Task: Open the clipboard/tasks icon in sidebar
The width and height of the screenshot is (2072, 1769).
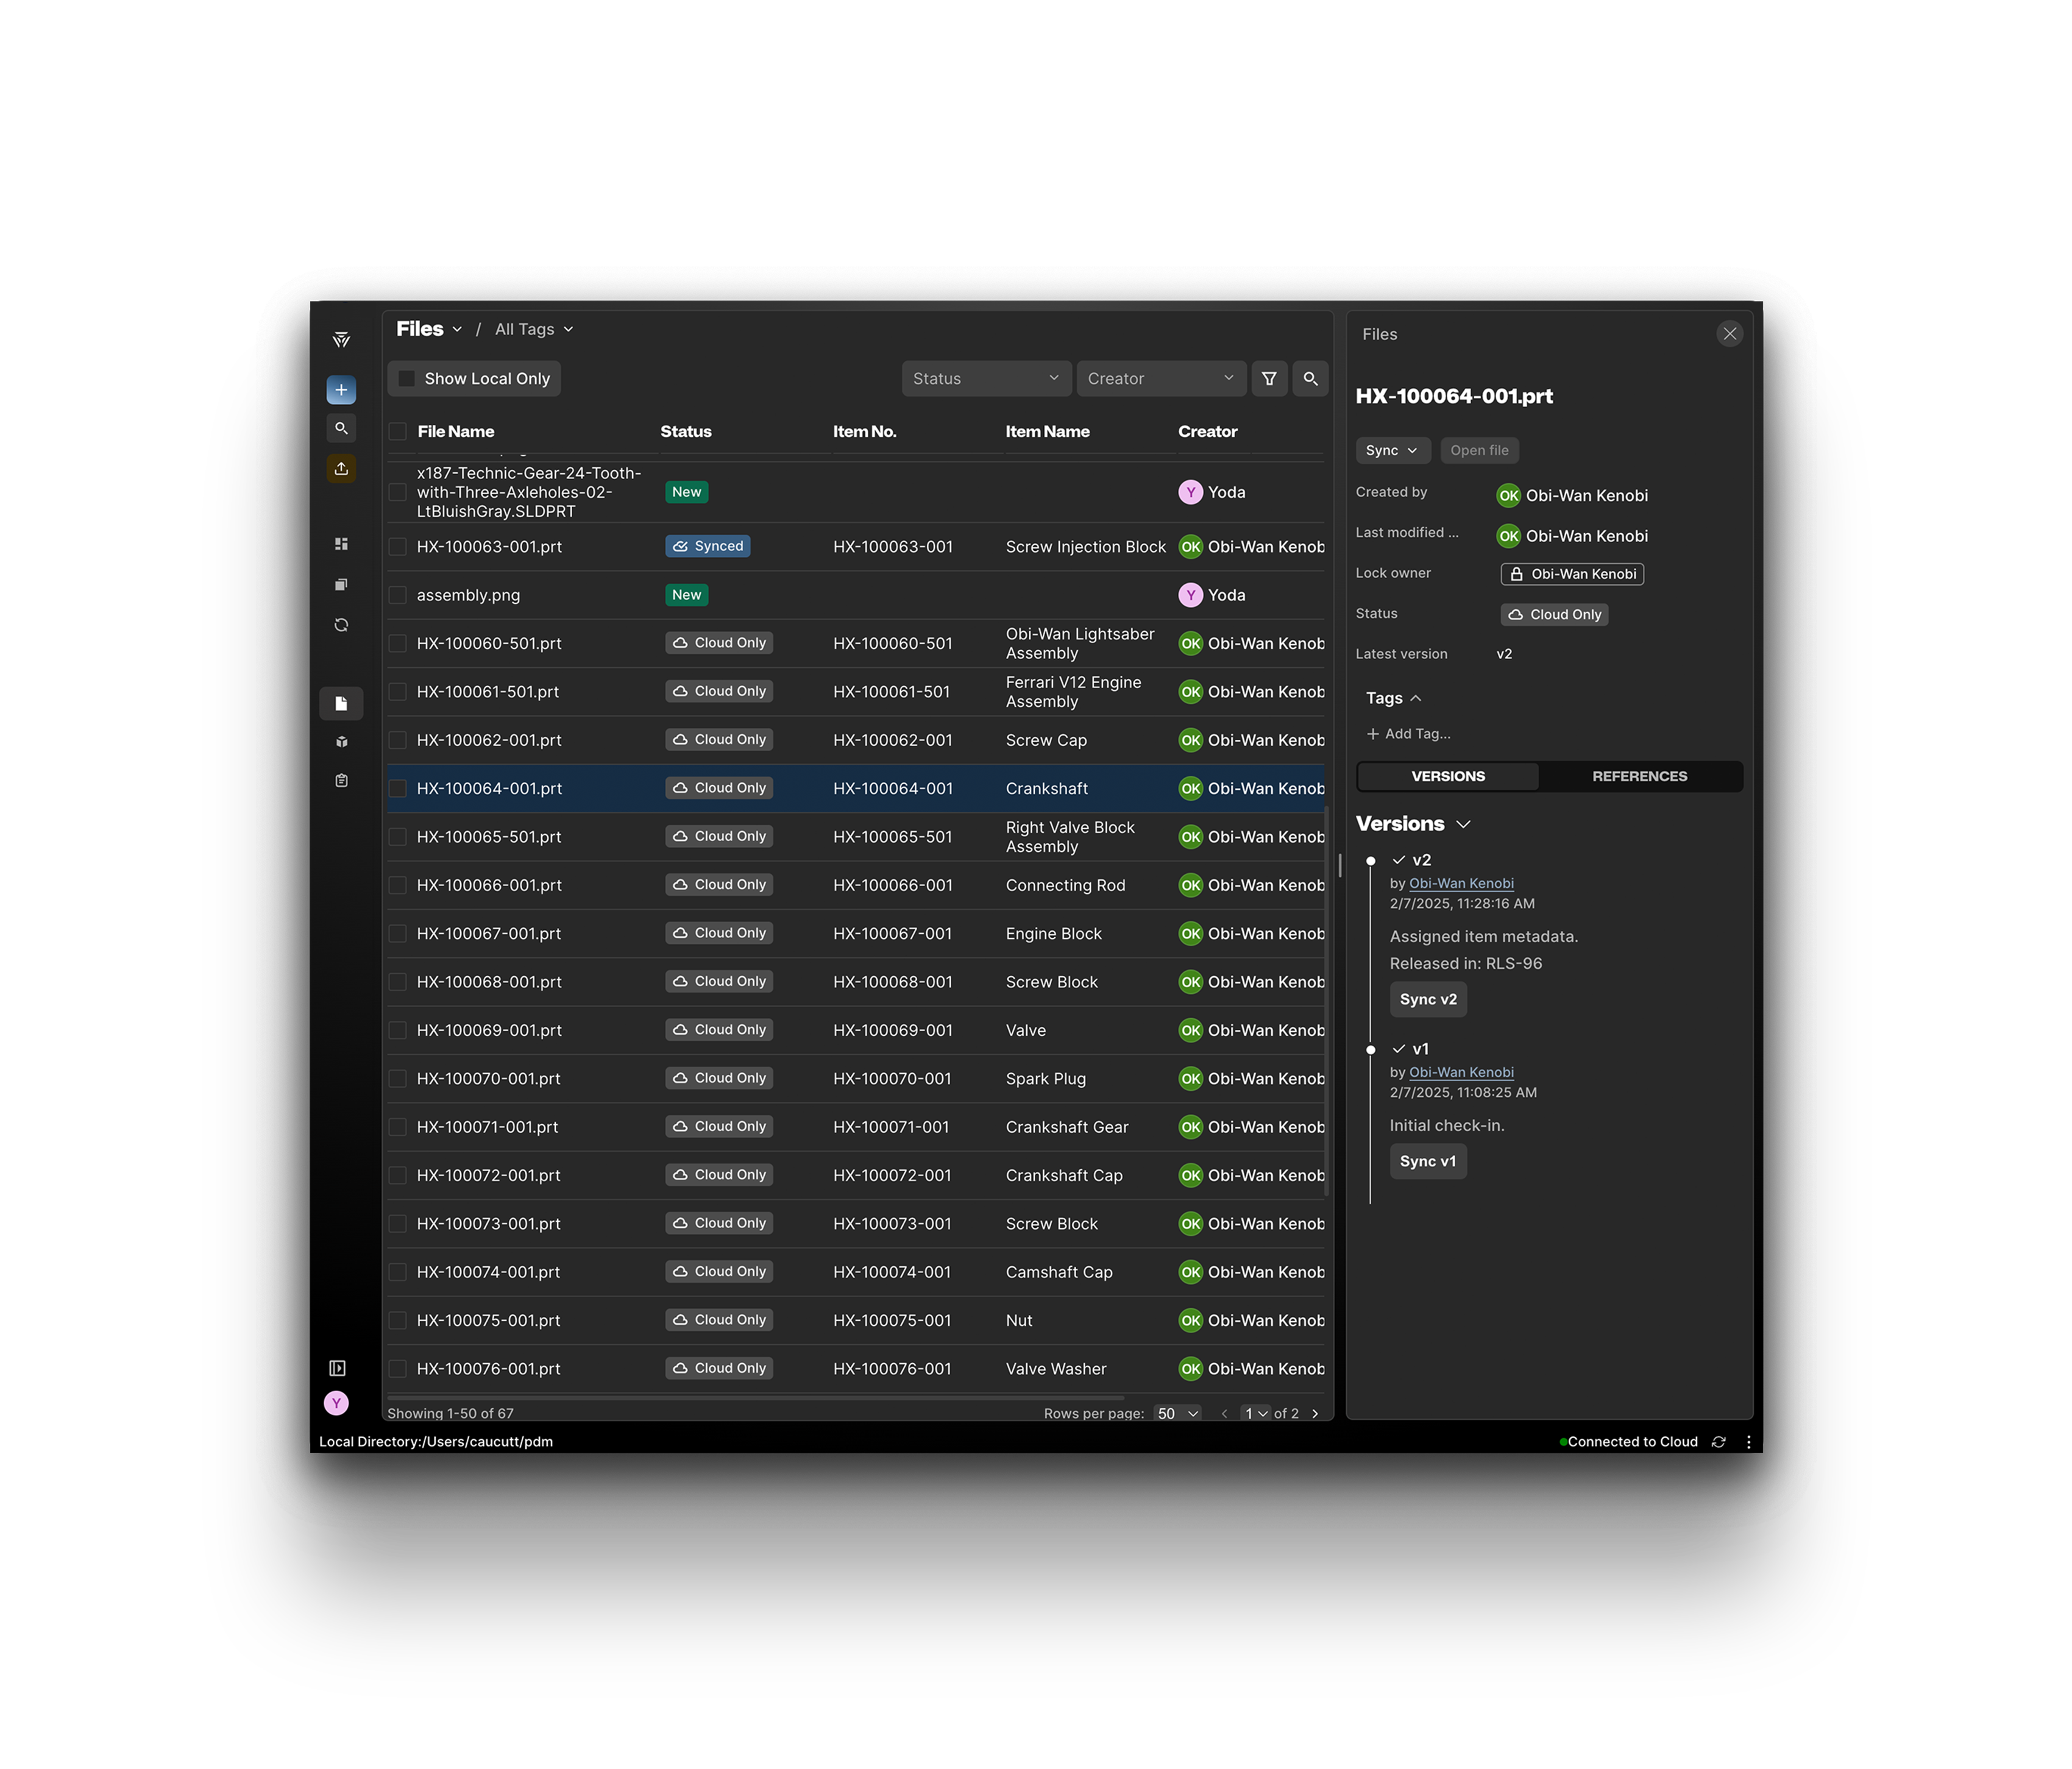Action: (x=341, y=780)
